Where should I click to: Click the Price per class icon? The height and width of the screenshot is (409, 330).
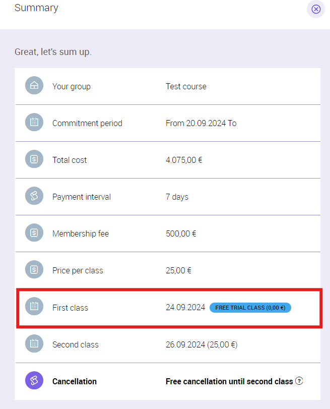[34, 270]
